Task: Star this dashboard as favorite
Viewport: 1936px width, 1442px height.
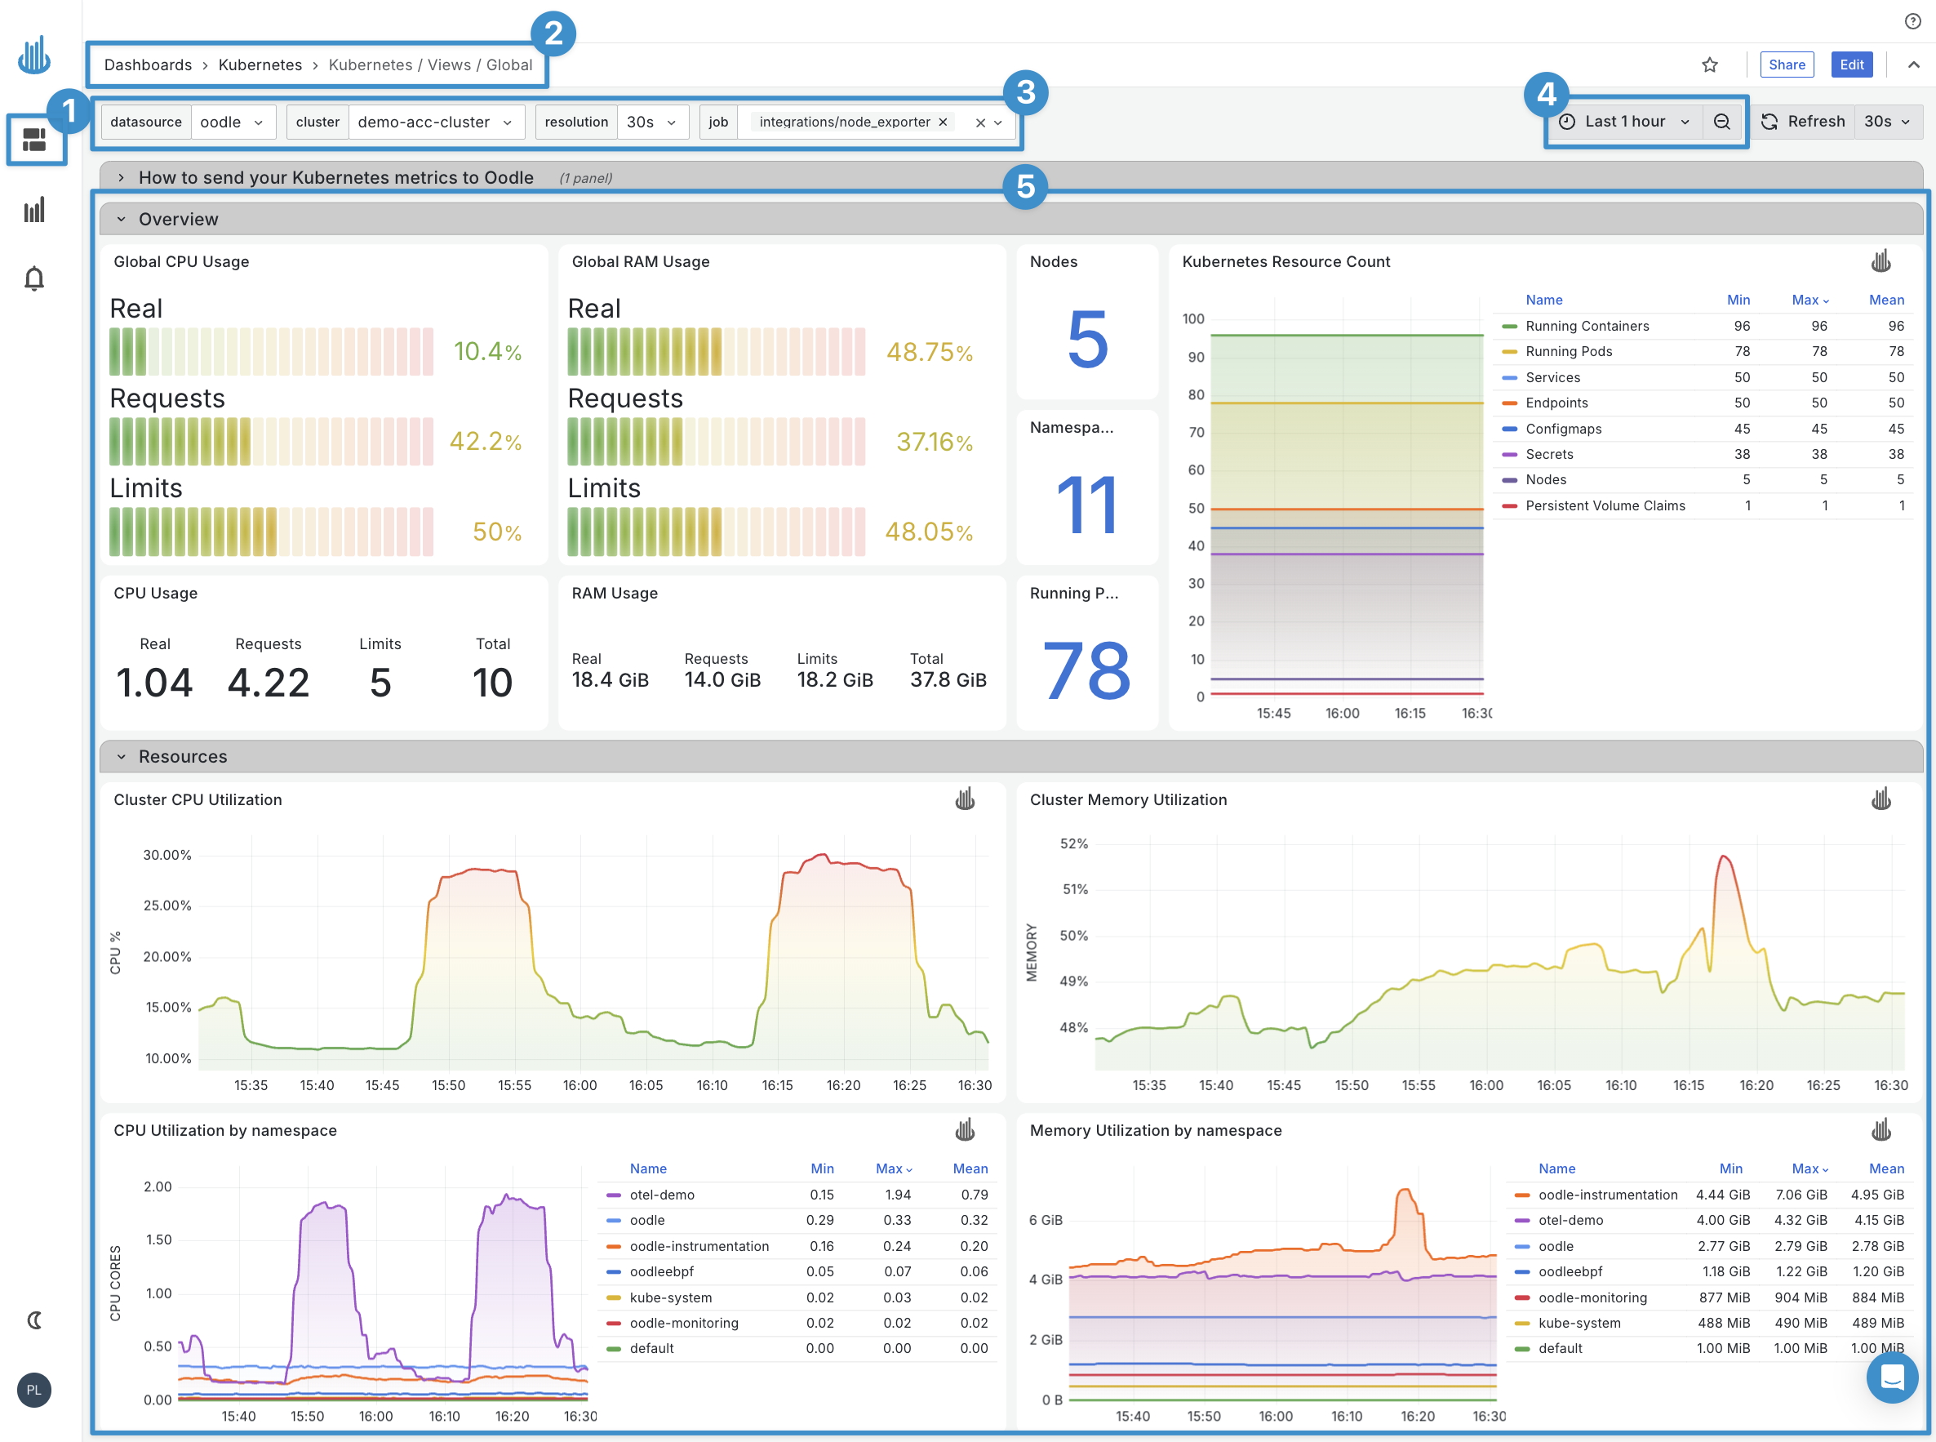Action: pos(1710,65)
